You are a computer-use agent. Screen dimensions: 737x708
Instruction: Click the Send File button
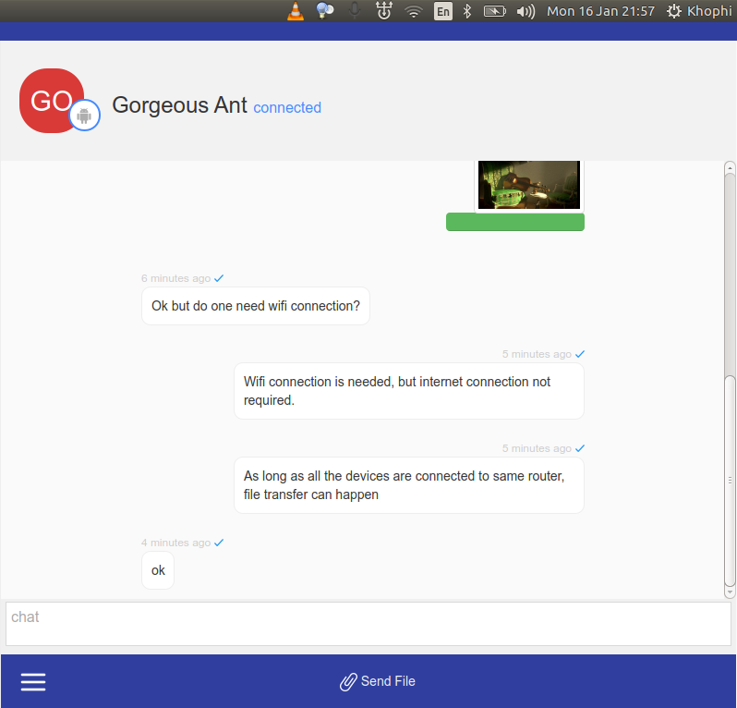[378, 681]
